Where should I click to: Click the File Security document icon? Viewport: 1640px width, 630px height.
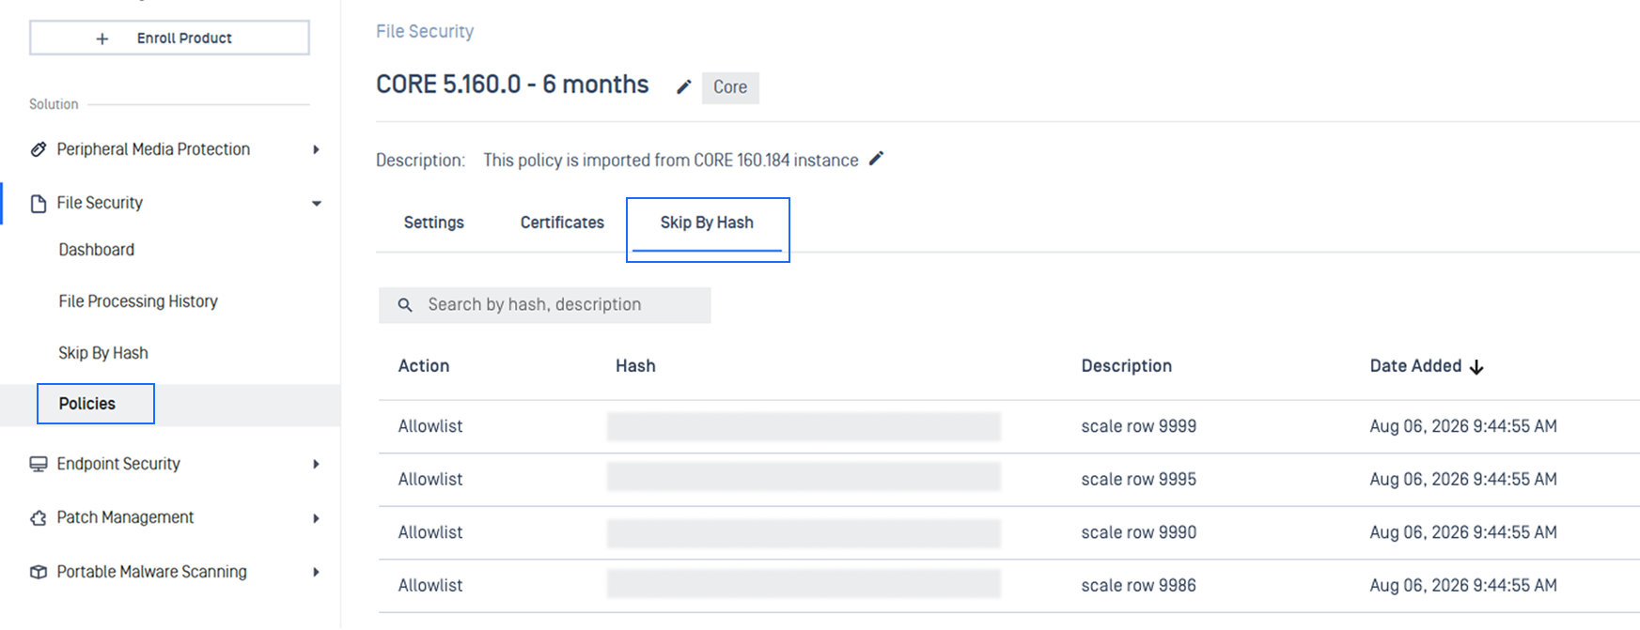(x=39, y=203)
